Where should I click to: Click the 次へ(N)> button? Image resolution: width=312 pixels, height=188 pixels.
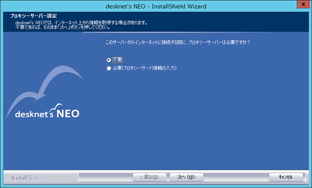click(187, 177)
